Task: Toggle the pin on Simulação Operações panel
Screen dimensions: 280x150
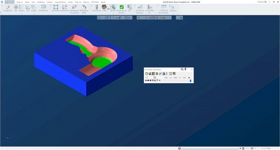Action: tap(185, 69)
